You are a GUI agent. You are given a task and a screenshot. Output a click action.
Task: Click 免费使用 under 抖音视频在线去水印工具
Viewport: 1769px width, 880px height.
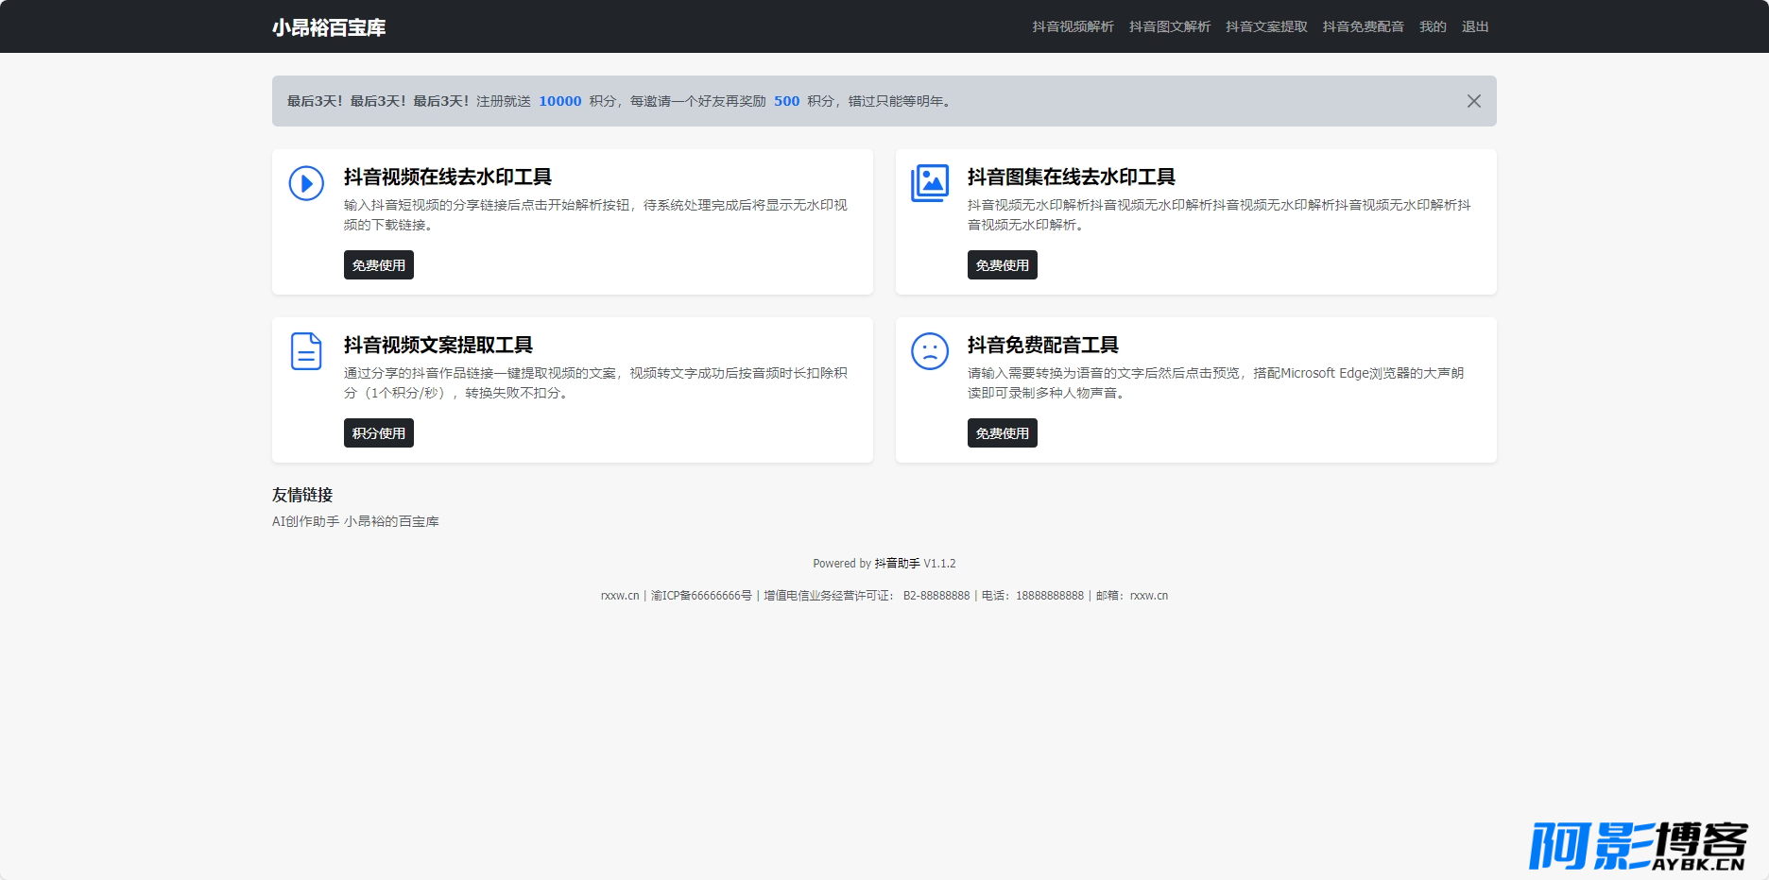(379, 265)
